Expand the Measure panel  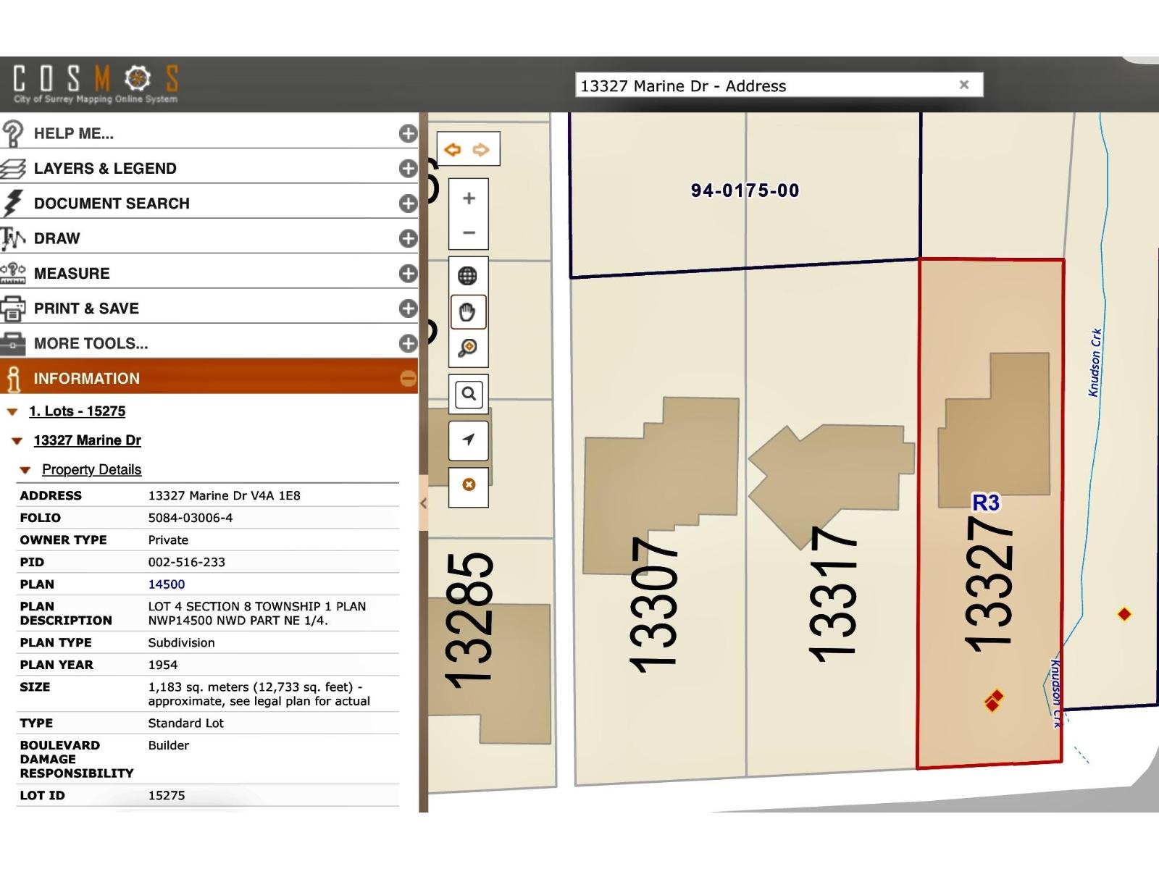(408, 273)
